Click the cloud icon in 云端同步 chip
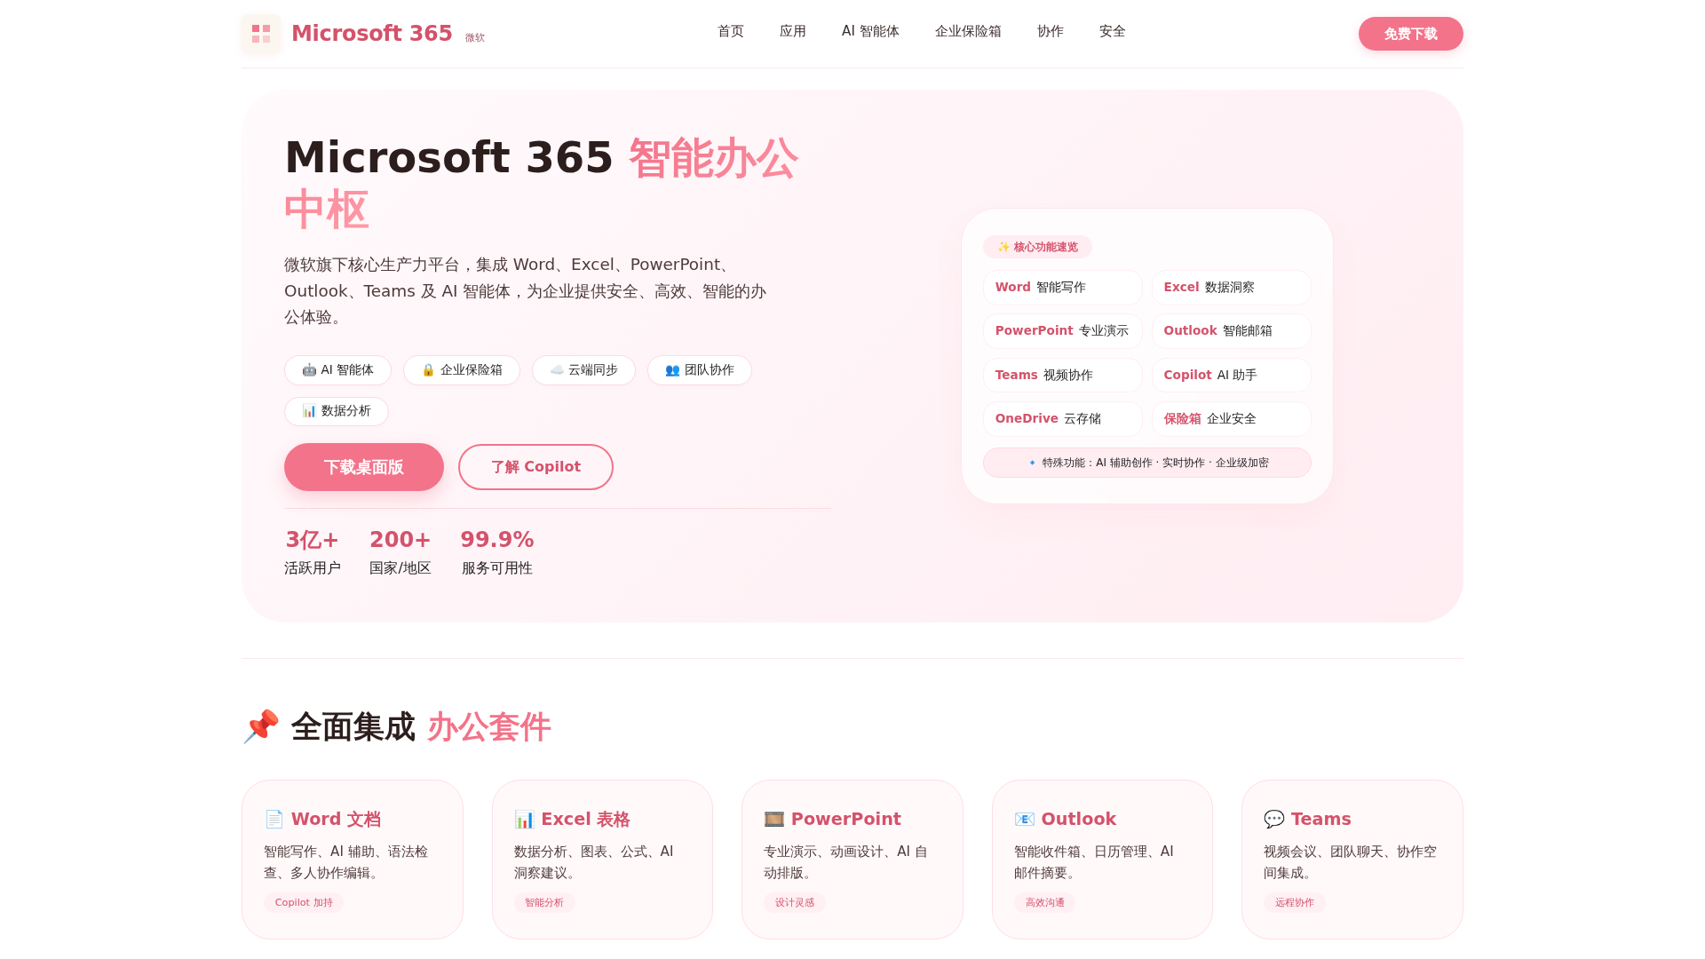1705x959 pixels. click(x=557, y=369)
